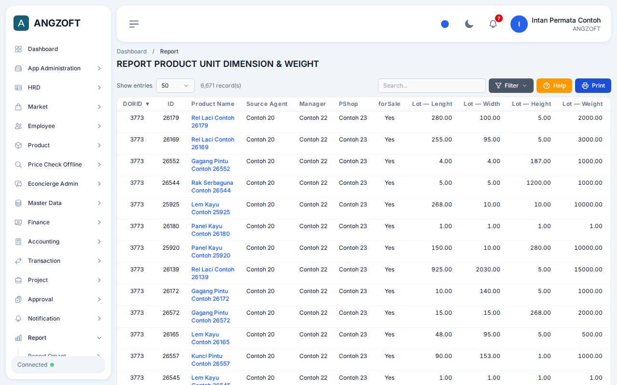Click the Help button
Viewport: 617px width, 385px height.
click(554, 86)
